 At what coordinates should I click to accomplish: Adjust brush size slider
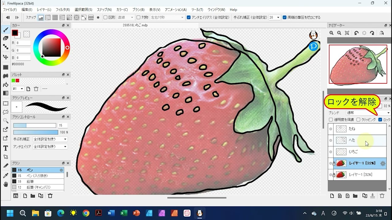coord(35,126)
